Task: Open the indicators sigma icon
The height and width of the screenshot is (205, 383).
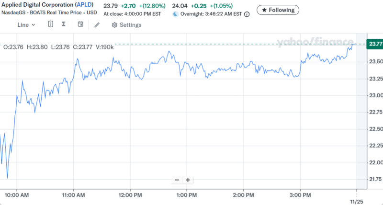Action: click(x=64, y=24)
